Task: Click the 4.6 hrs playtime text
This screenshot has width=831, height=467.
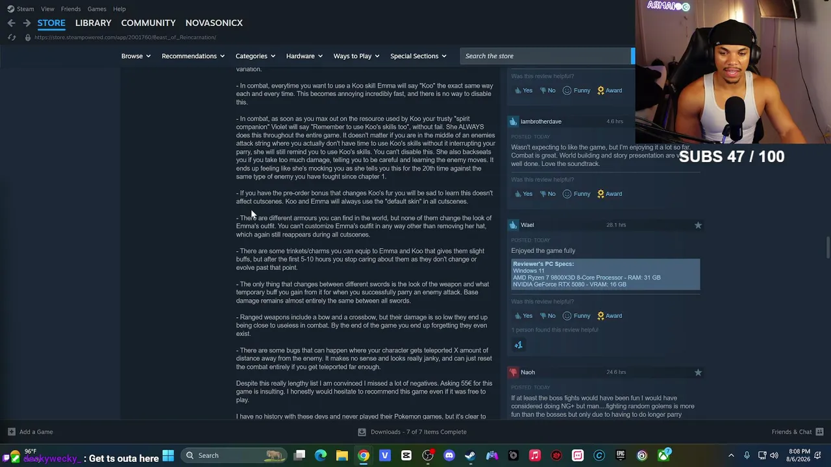Action: [615, 121]
